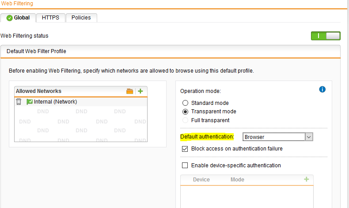
Task: Toggle the Web Filtering status switch
Action: click(326, 36)
